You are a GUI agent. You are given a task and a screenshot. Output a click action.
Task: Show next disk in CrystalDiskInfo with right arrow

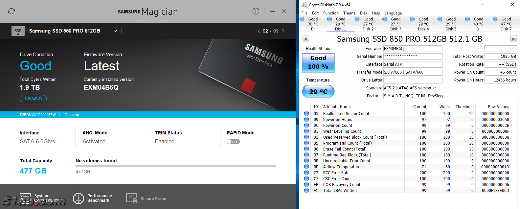click(513, 39)
